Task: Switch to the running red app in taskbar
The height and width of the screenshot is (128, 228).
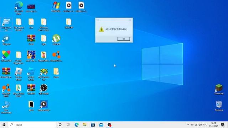Action: [x=109, y=125]
